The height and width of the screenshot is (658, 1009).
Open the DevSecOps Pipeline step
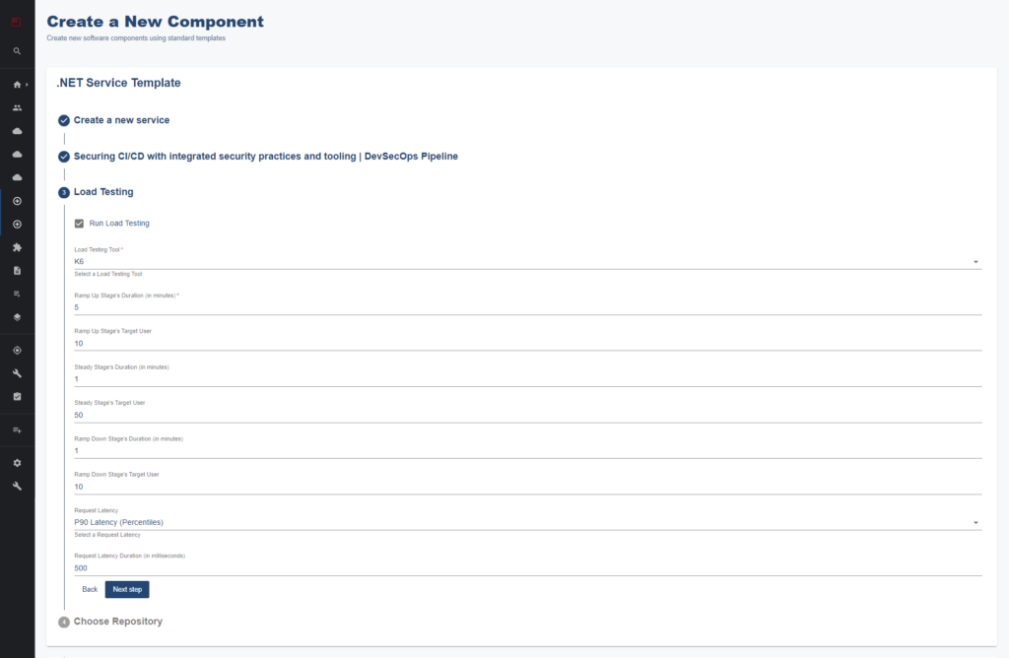(x=265, y=156)
